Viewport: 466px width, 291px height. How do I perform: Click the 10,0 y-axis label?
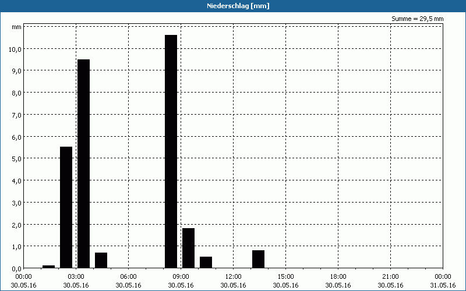click(x=15, y=49)
